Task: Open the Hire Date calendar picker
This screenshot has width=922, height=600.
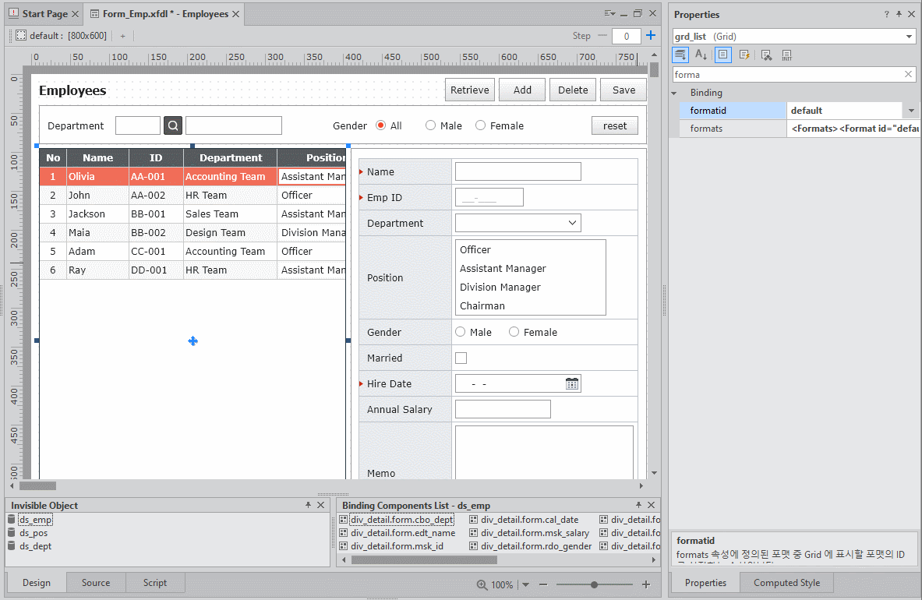Action: (572, 383)
